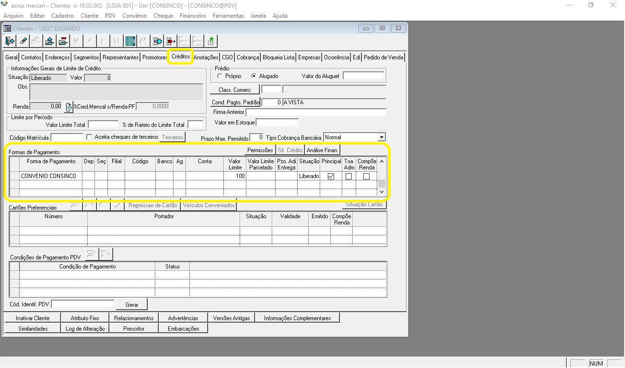Open the Arquivo menu

click(13, 16)
